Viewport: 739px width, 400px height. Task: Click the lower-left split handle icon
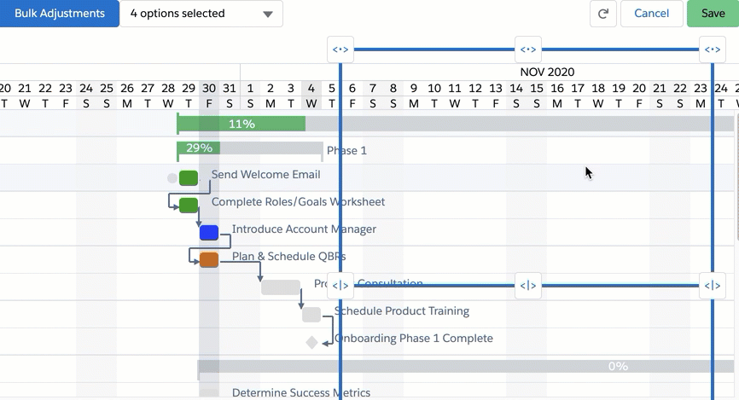340,286
